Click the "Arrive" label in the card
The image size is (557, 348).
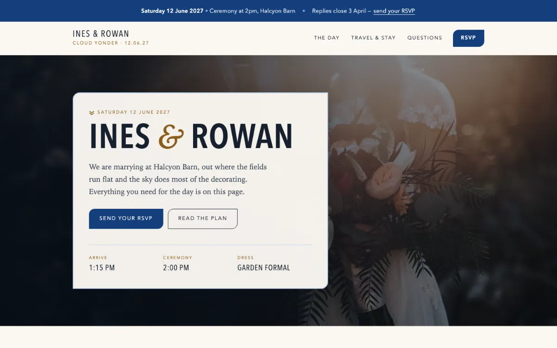pos(98,258)
